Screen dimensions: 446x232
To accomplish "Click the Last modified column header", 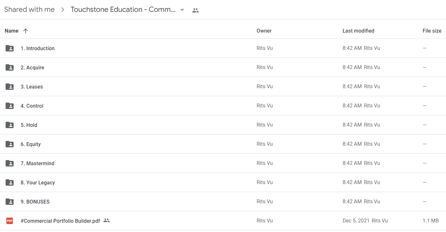I will [x=358, y=31].
